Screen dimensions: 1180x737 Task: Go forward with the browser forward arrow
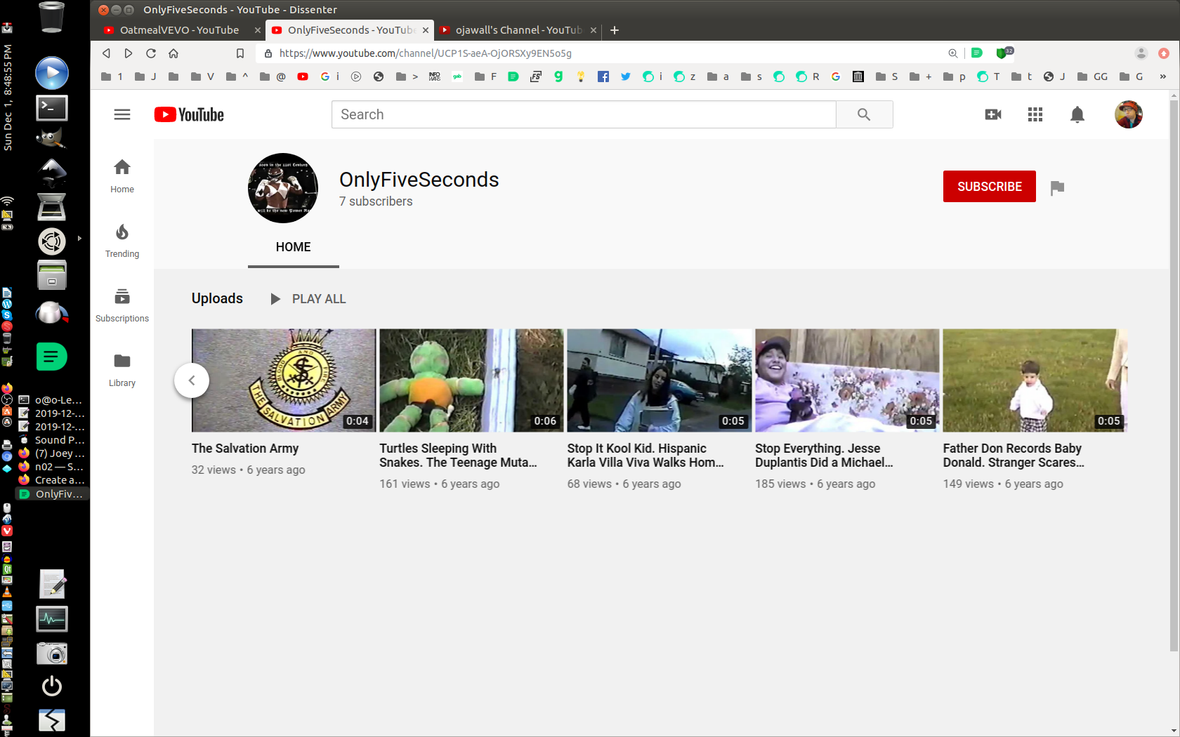pyautogui.click(x=129, y=53)
